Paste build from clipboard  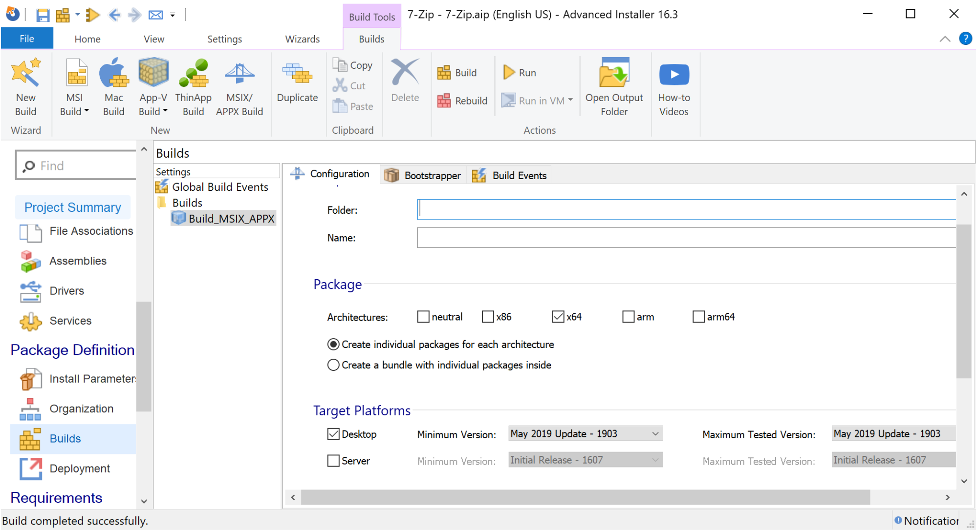click(x=352, y=106)
